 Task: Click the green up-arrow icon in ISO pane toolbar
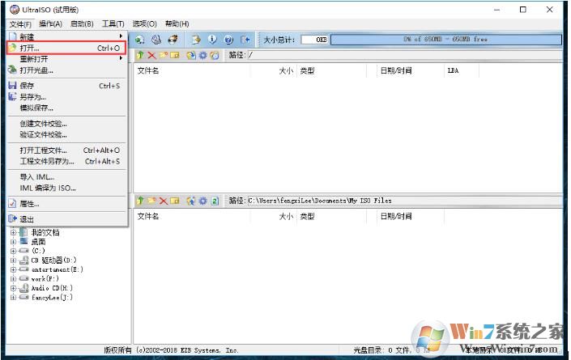click(x=140, y=55)
